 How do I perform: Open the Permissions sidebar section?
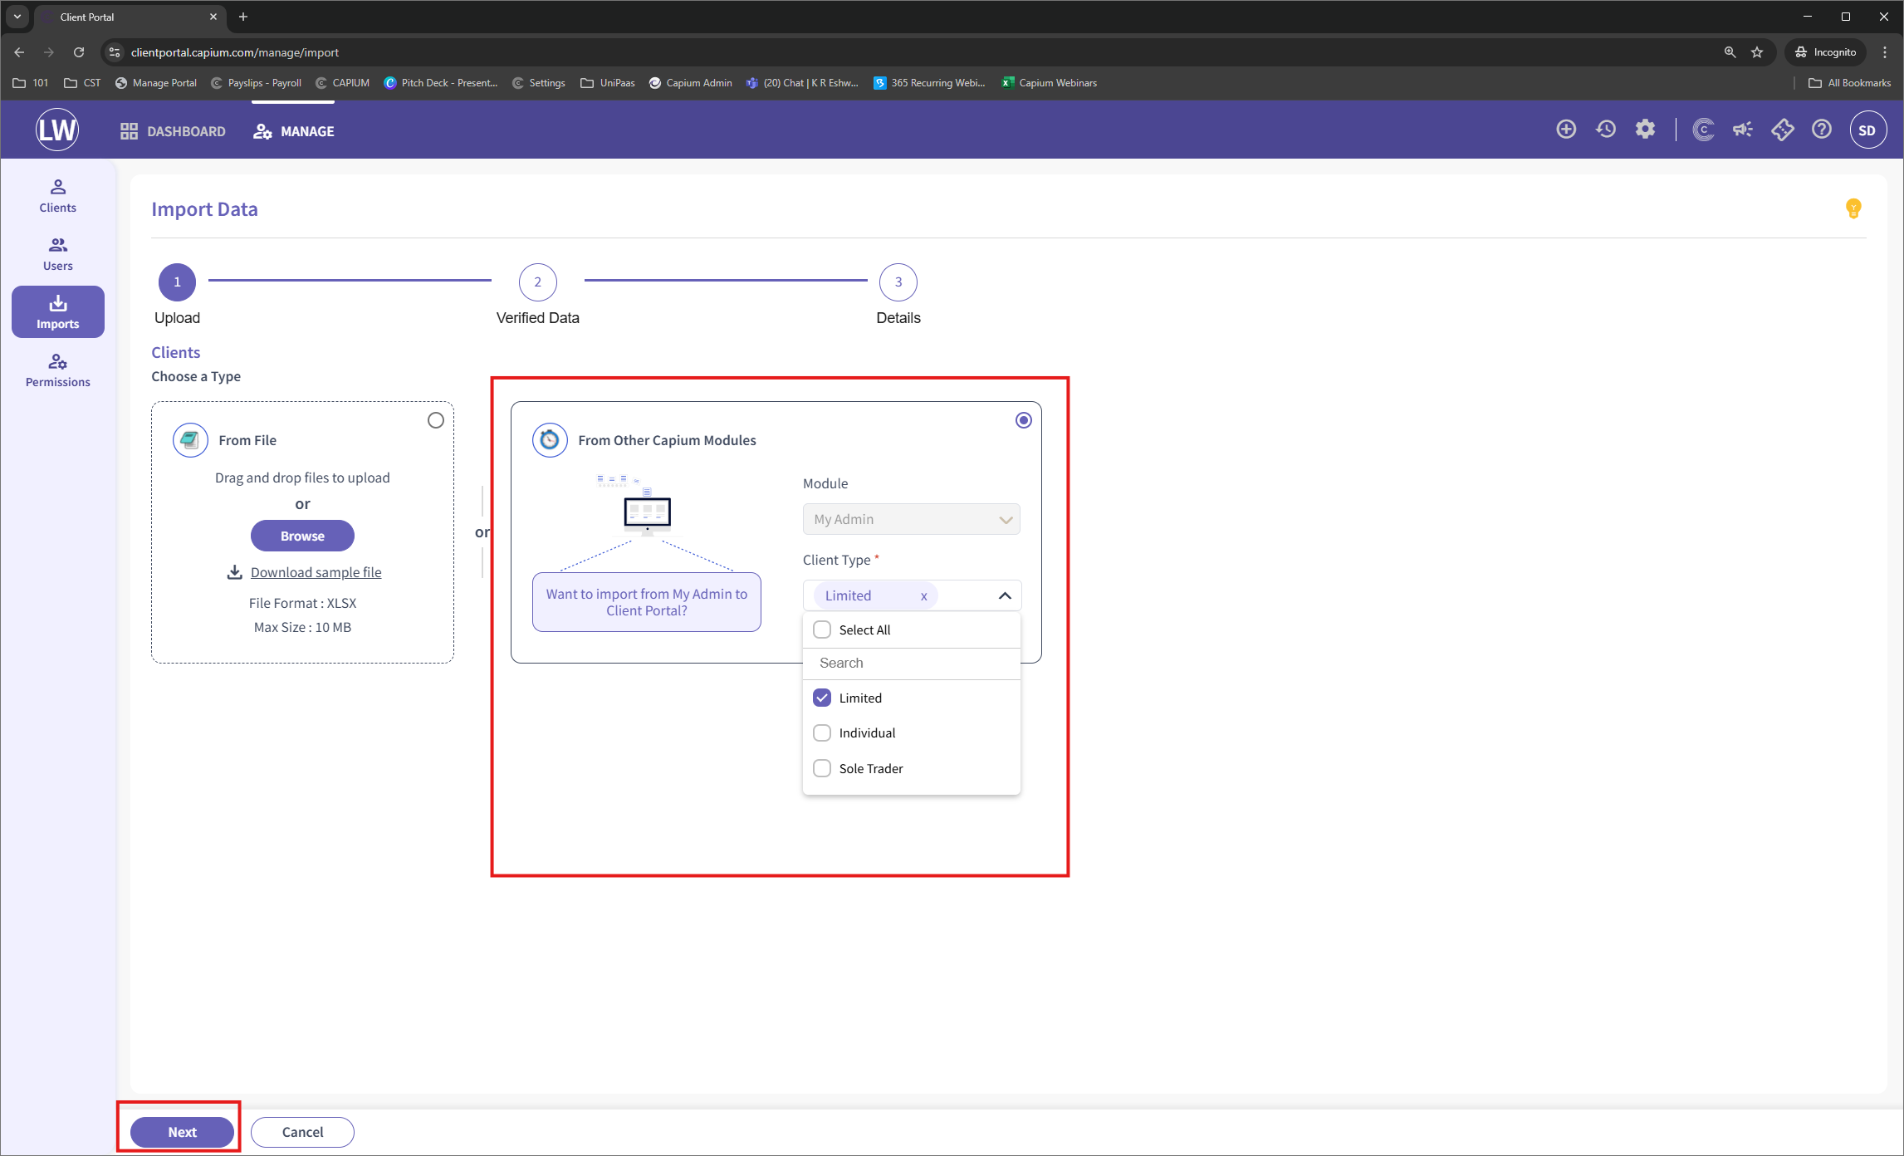coord(57,370)
